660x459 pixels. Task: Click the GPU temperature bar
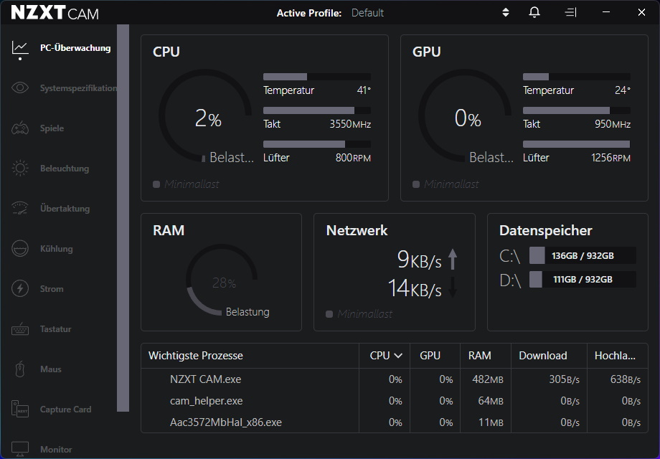coord(577,77)
